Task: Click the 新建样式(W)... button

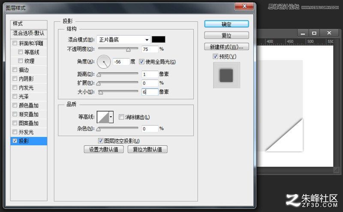Action: click(226, 47)
